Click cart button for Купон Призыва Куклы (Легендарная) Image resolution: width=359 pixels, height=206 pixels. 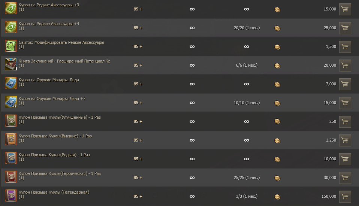tap(345, 196)
